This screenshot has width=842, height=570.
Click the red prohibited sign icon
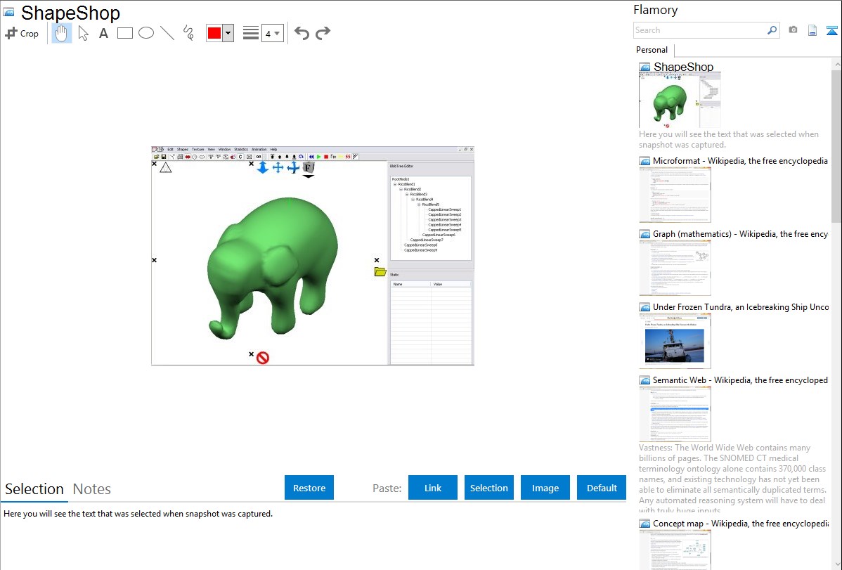coord(263,358)
